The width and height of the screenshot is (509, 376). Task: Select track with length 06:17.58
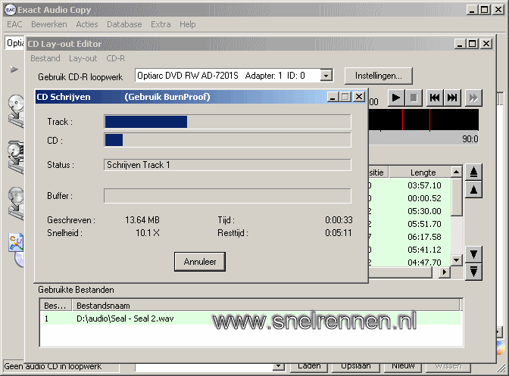[x=410, y=237]
